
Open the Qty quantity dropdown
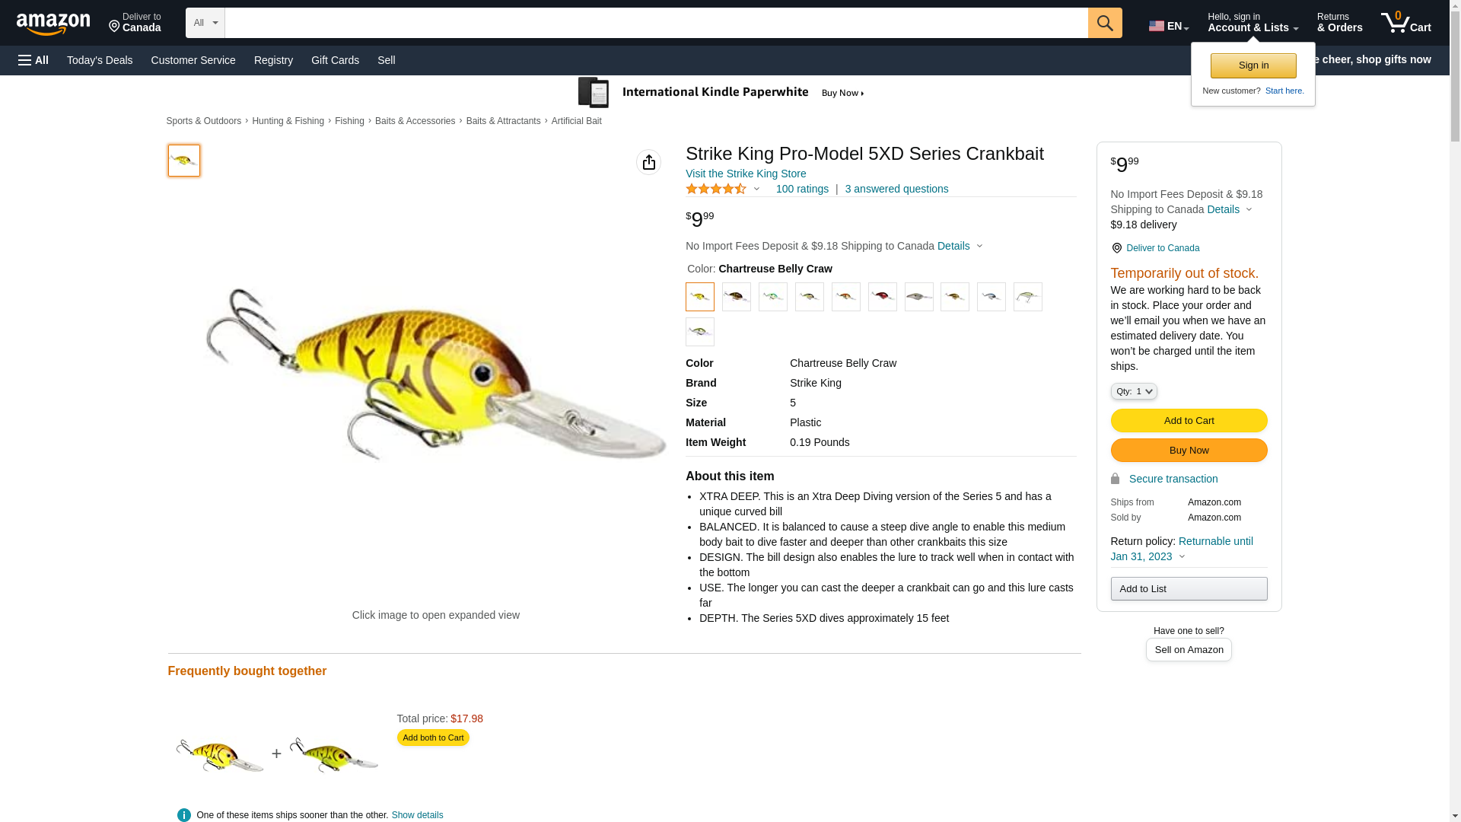[1133, 391]
